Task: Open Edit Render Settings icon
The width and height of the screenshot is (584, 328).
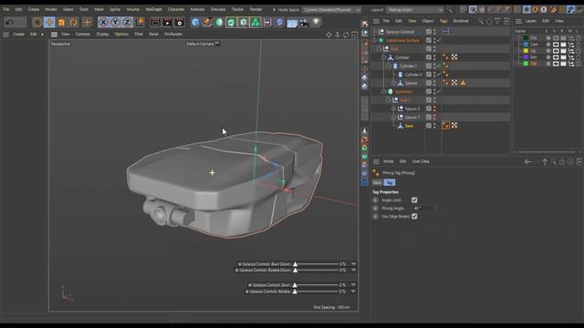Action: [180, 22]
